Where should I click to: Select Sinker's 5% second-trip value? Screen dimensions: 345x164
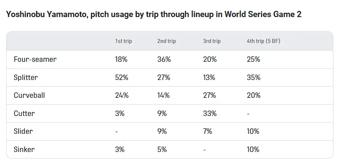[162, 149]
